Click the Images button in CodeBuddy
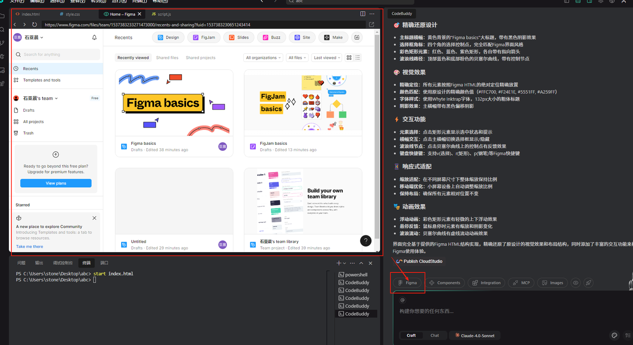633x345 pixels. coord(552,283)
